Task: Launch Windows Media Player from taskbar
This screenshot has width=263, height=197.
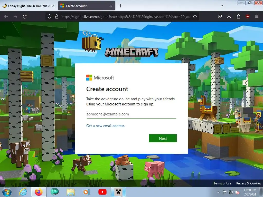Action: coord(86,192)
